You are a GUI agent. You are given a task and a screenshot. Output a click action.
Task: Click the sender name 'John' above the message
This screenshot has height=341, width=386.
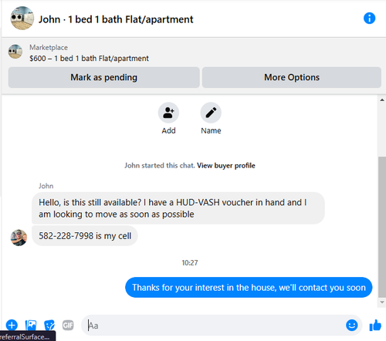(46, 186)
